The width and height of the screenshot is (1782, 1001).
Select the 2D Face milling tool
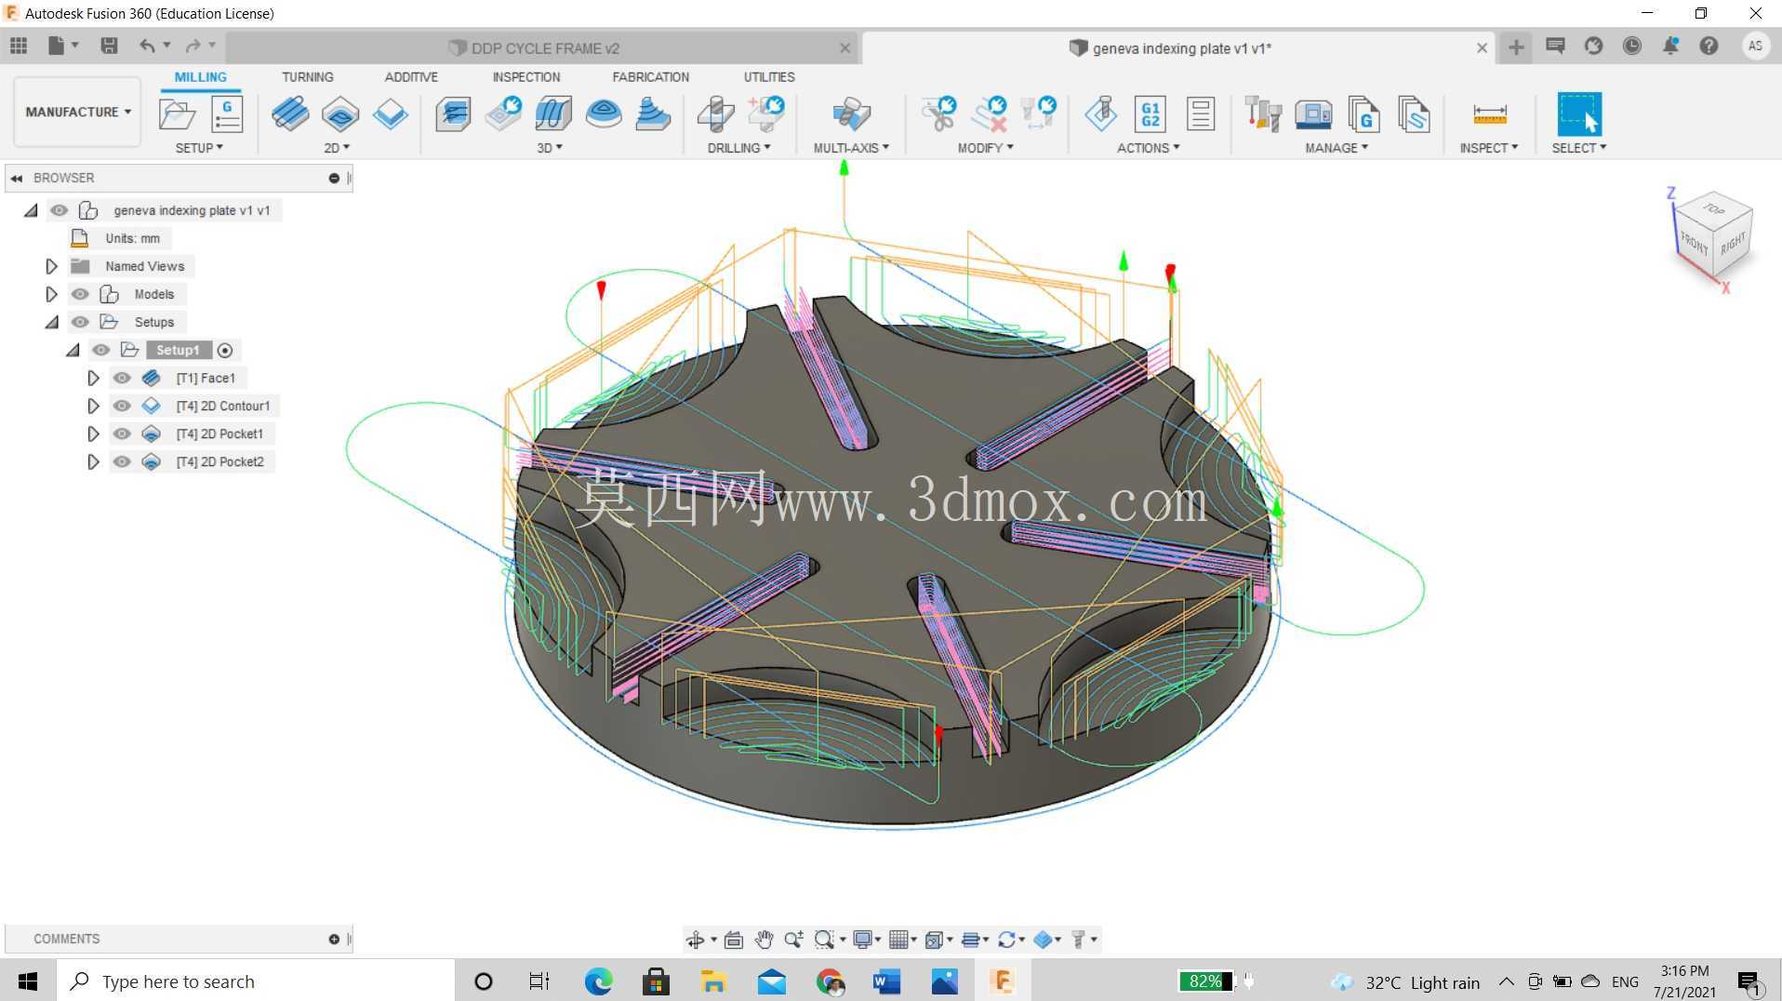click(290, 114)
